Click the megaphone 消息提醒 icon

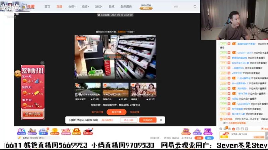click(221, 119)
